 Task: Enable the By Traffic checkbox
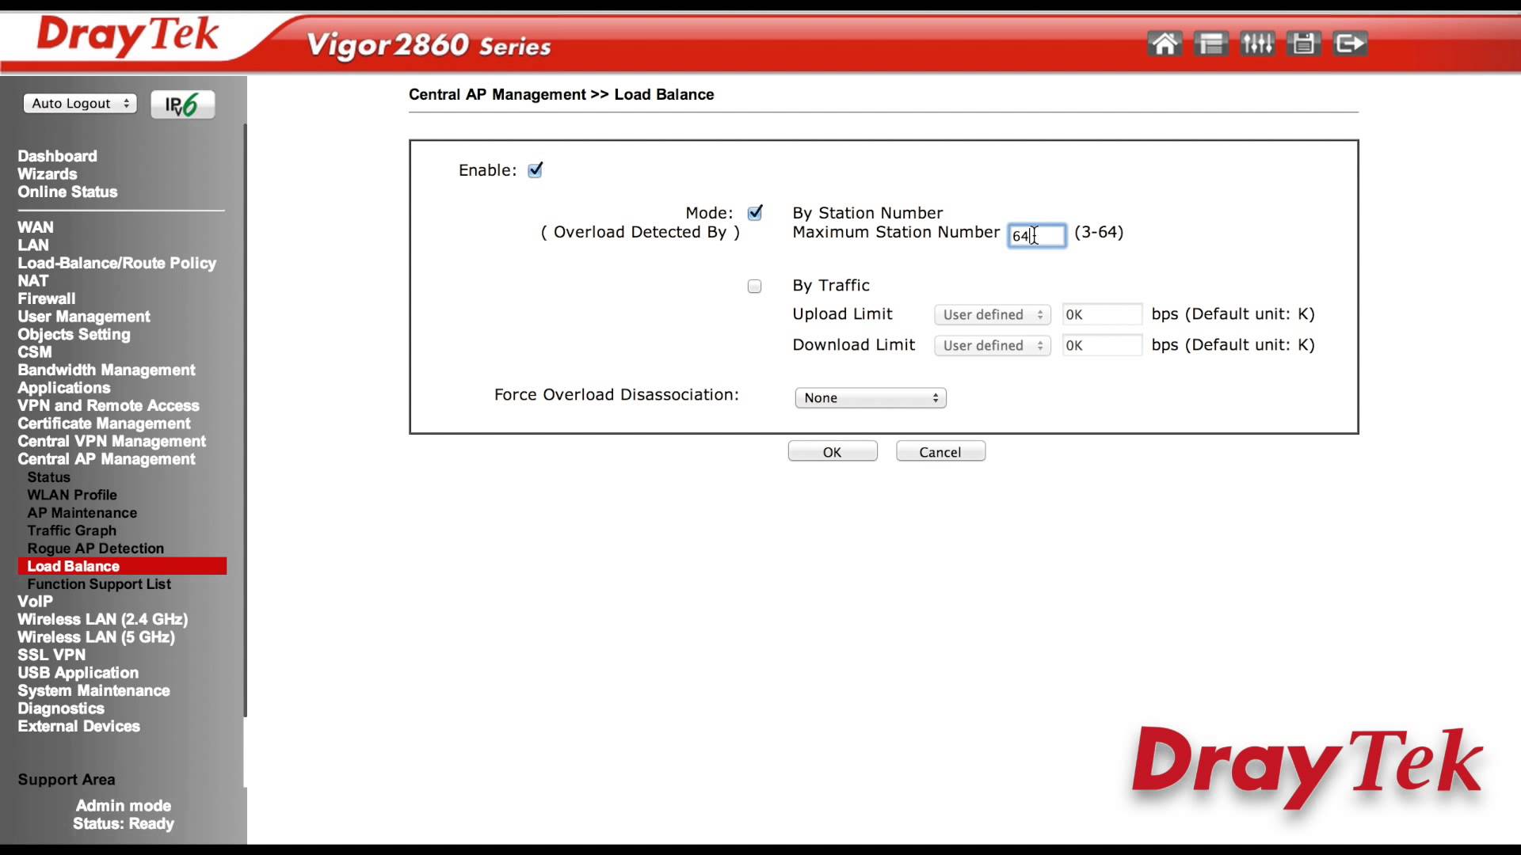754,286
